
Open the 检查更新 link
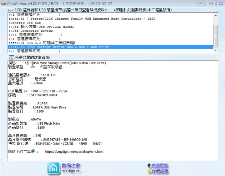[160, 166]
